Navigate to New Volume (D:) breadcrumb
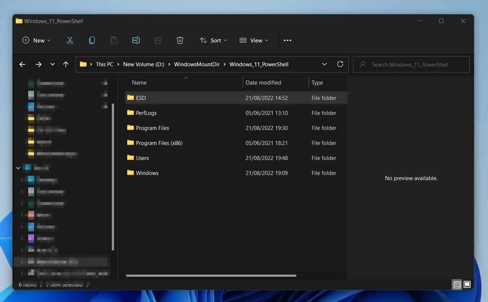 click(x=144, y=64)
